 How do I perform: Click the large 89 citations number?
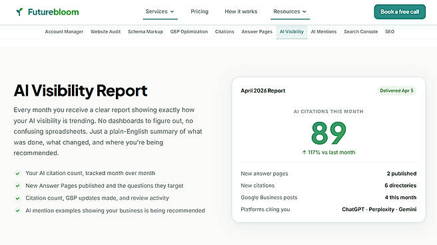tap(328, 133)
